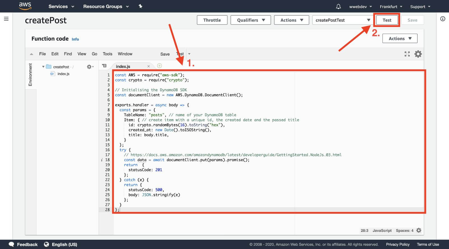Click the index.js file icon in tree
Viewport: 449px width, 249px height.
(x=52, y=74)
